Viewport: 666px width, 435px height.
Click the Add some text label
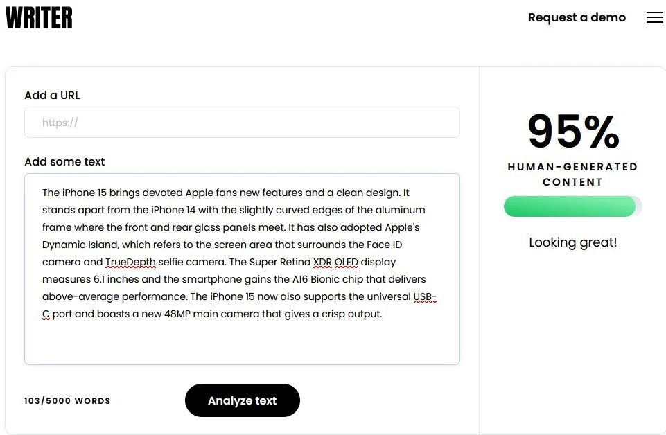click(x=64, y=162)
